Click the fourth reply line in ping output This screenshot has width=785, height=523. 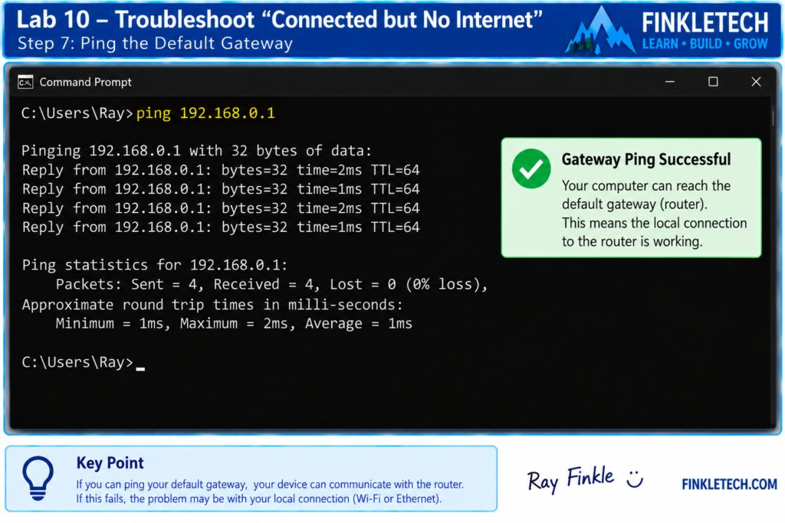click(x=221, y=227)
